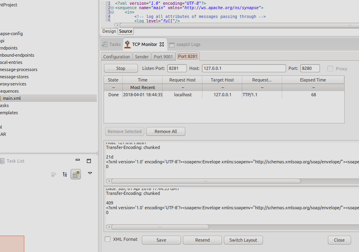Click the request pane horizontal scrollbar
Screen dimensions: 359x252
pos(205,181)
